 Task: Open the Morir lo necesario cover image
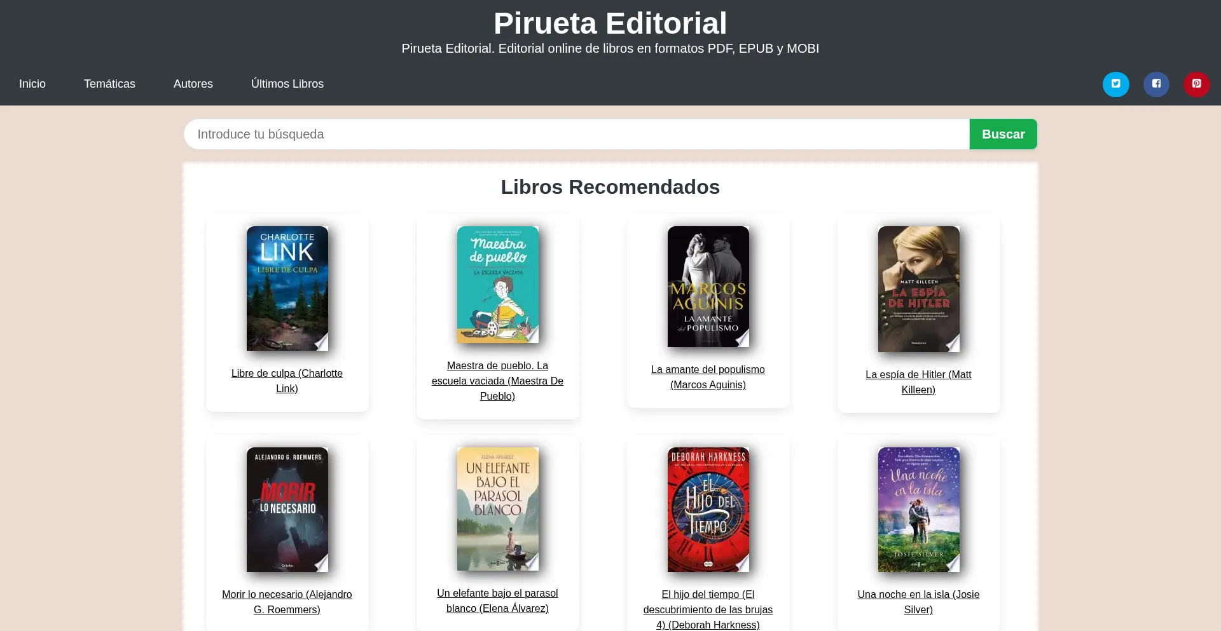click(287, 510)
